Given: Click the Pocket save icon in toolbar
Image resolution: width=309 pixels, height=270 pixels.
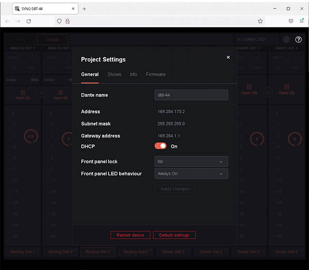Looking at the screenshot, I should click(x=291, y=21).
